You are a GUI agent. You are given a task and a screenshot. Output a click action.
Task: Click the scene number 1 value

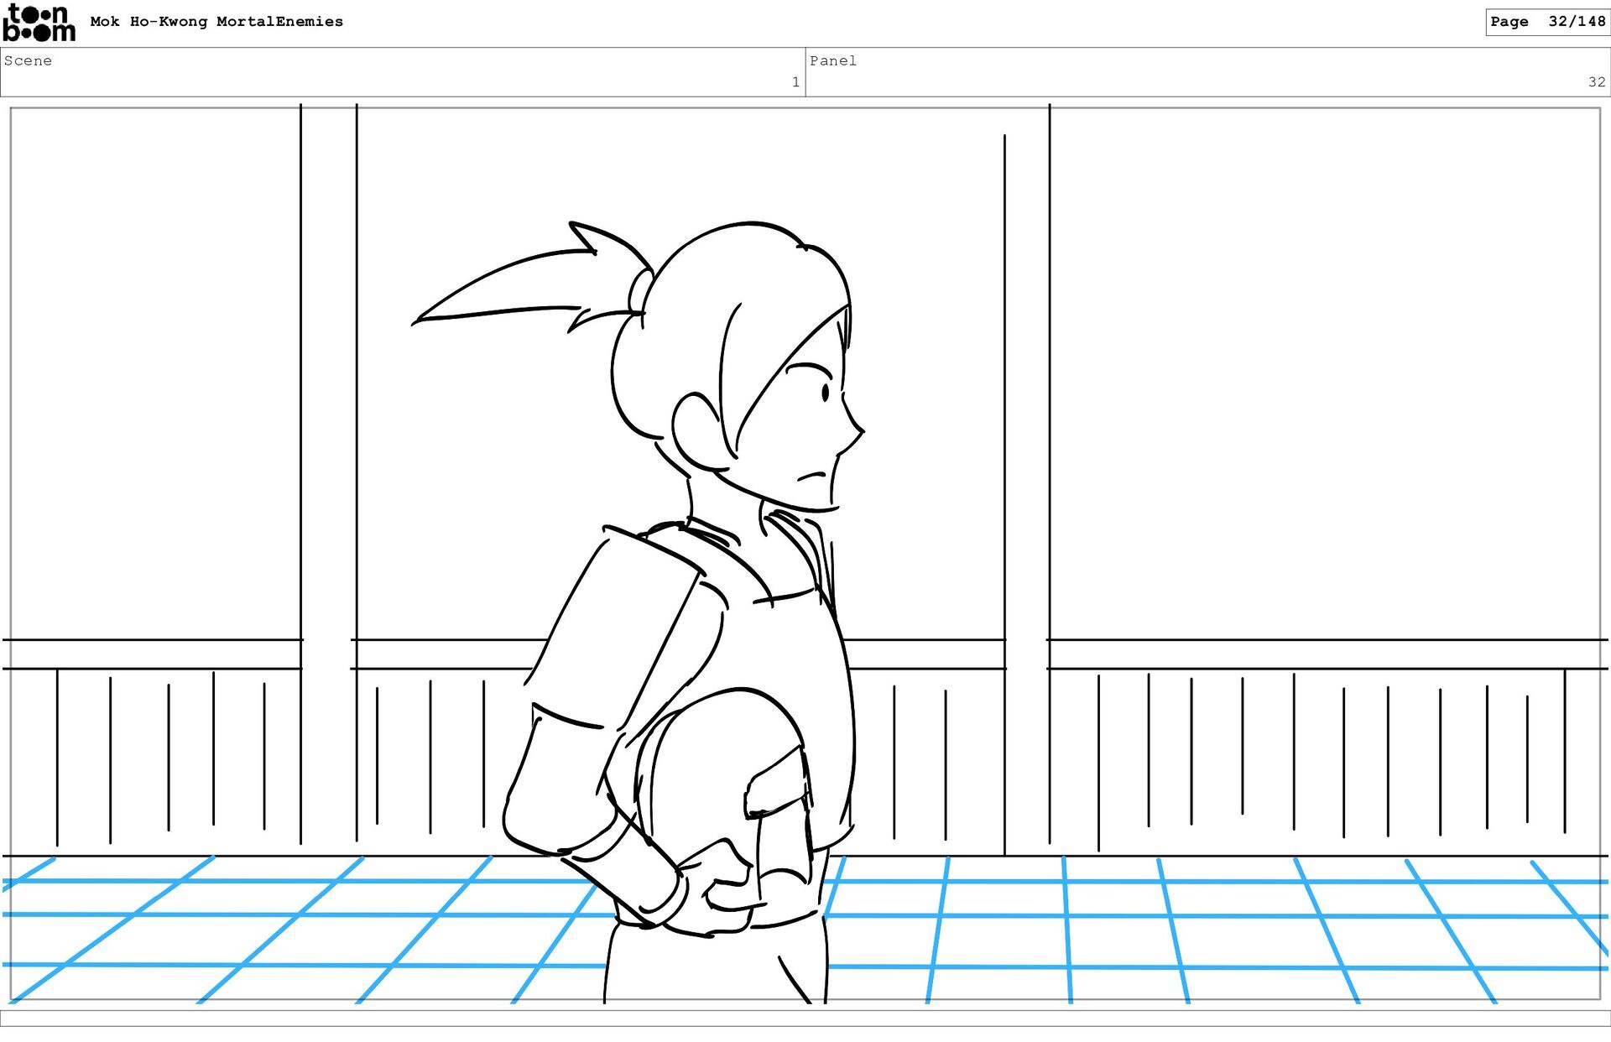tap(795, 82)
